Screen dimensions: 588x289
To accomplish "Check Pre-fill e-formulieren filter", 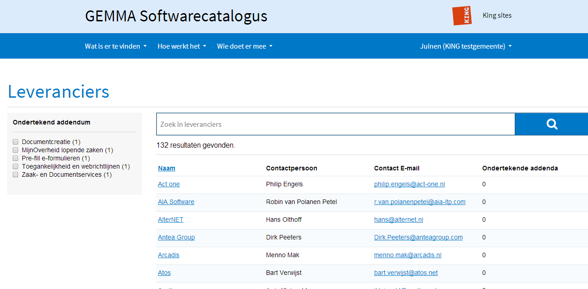I will (x=15, y=158).
